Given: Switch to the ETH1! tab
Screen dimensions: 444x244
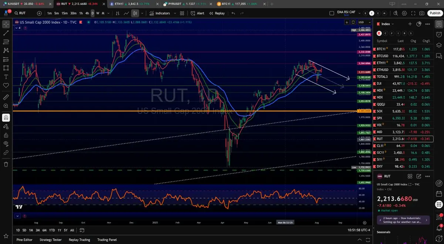Looking at the screenshot, I should pyautogui.click(x=134, y=4).
